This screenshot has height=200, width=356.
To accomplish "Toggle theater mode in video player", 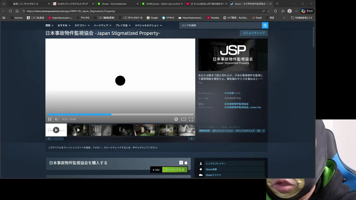I will click(x=184, y=119).
